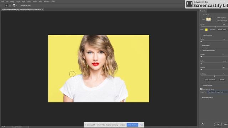Click Stop sharing in Screencastify bar
The width and height of the screenshot is (228, 128).
132,125
